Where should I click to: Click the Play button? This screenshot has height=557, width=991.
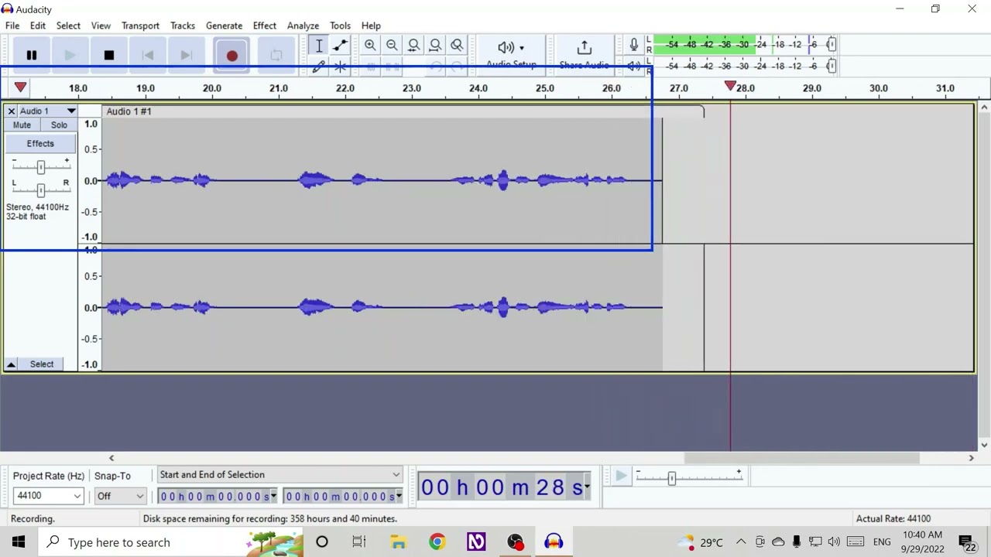click(70, 55)
